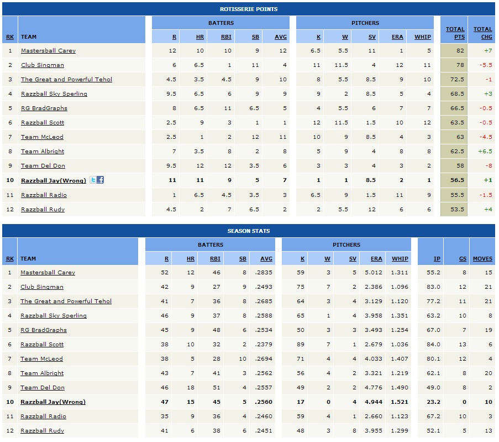Open Razzball Rudy in Rotisserie Points table
This screenshot has height=442, width=499.
[x=43, y=209]
